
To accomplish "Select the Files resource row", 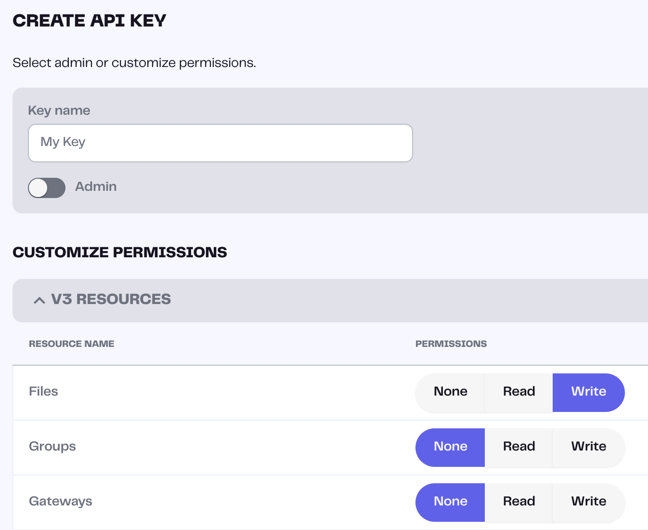I will pos(43,392).
